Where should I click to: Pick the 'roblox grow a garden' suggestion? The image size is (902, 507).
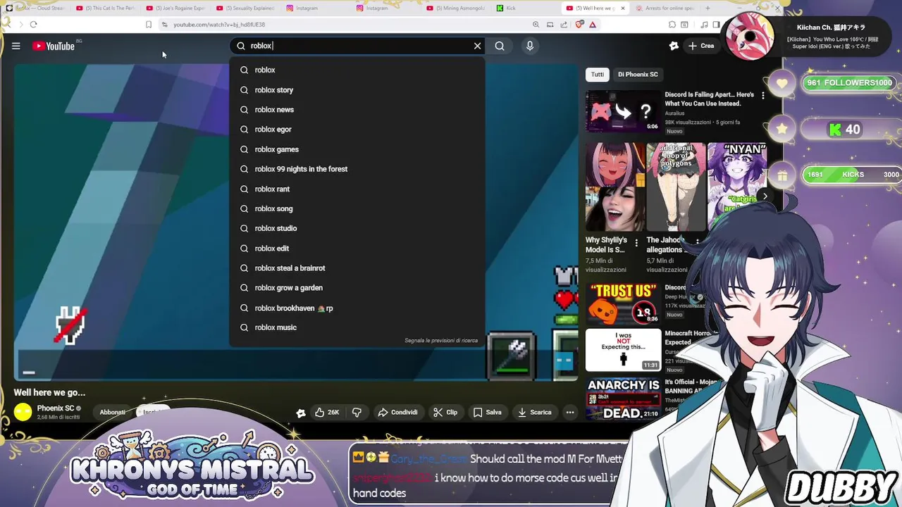coord(357,287)
